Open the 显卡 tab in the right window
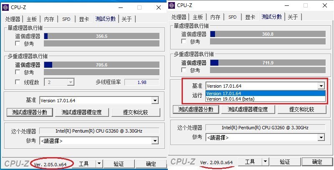This screenshot has width=334, height=170. coord(250,17)
